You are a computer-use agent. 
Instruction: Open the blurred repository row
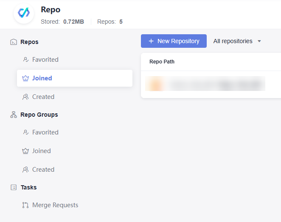click(205, 84)
